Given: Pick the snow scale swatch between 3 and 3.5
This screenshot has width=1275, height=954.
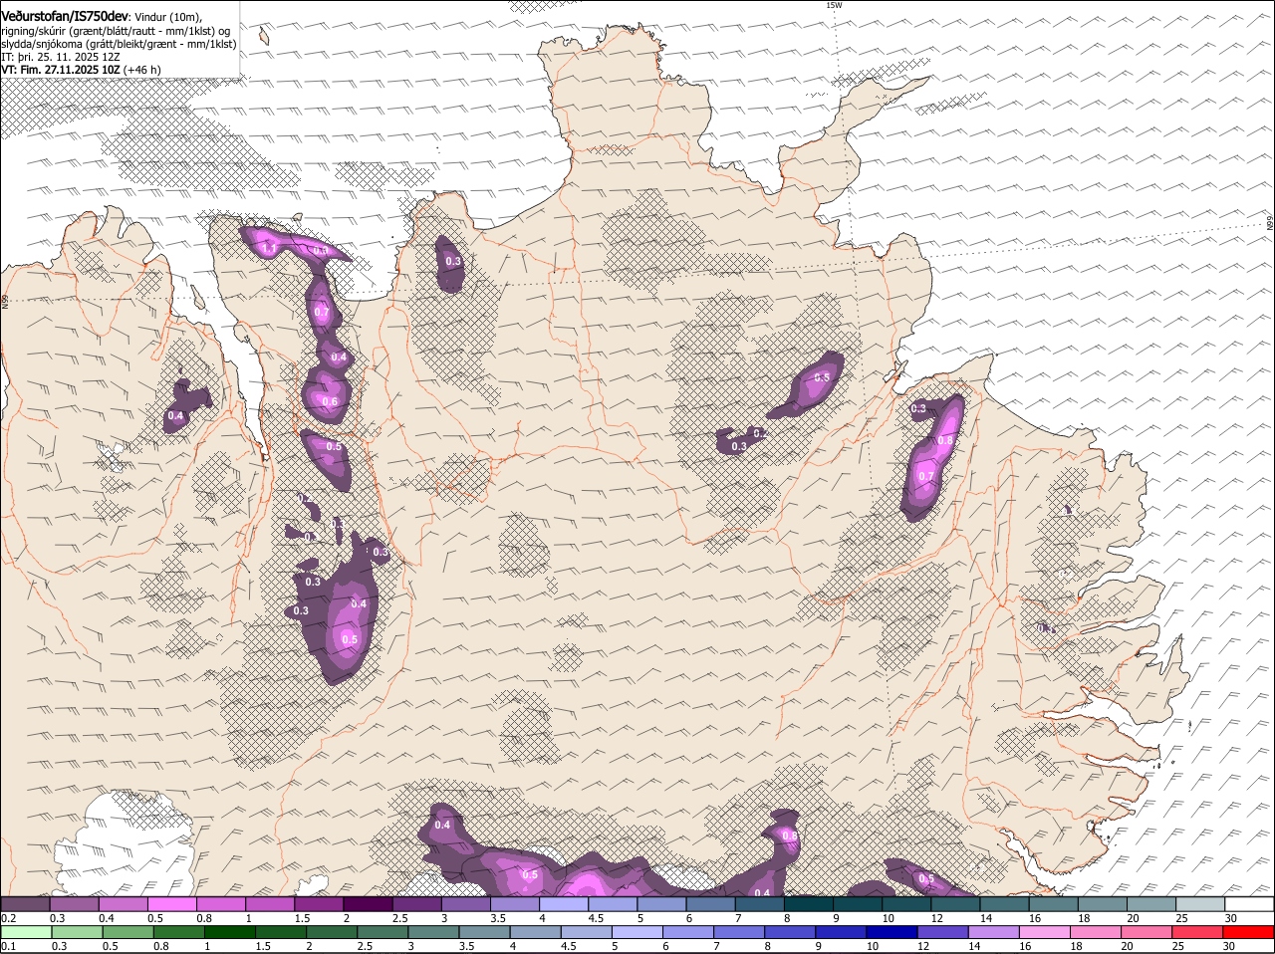Looking at the screenshot, I should [x=466, y=904].
